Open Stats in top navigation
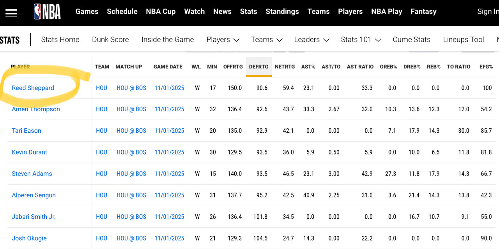This screenshot has height=249, width=499. click(x=248, y=12)
